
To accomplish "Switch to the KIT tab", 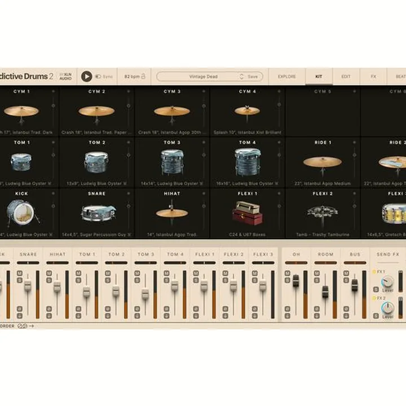I will (x=319, y=77).
